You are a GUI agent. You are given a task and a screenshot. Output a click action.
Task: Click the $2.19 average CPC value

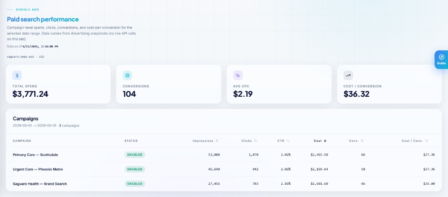[x=243, y=94]
